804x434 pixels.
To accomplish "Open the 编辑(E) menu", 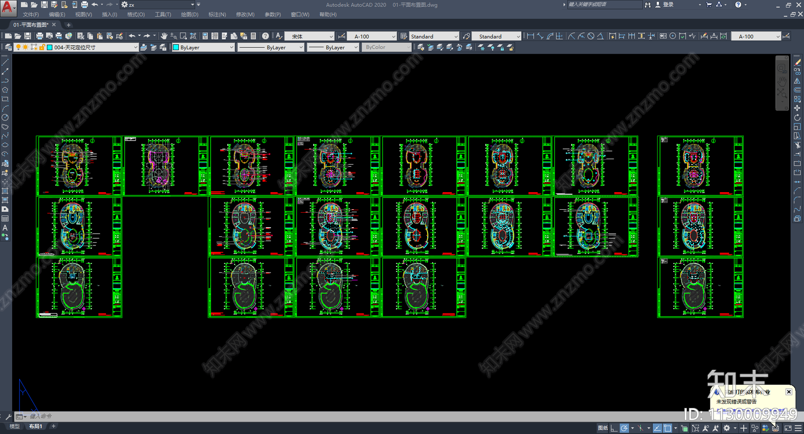I will (x=57, y=15).
